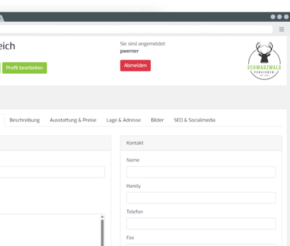Click the Profil bearbeiten button
This screenshot has width=290, height=246.
pyautogui.click(x=25, y=68)
